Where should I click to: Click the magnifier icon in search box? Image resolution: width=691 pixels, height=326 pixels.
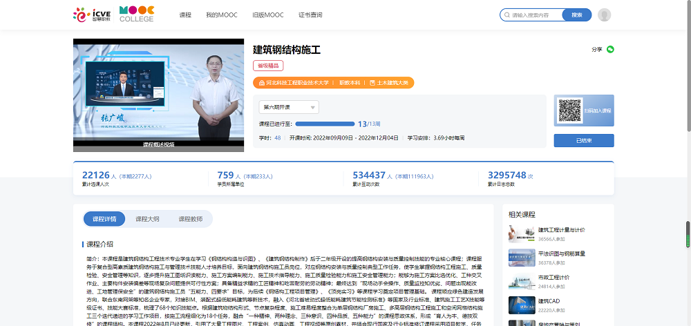(507, 15)
